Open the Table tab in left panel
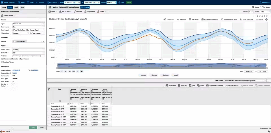 (22, 7)
